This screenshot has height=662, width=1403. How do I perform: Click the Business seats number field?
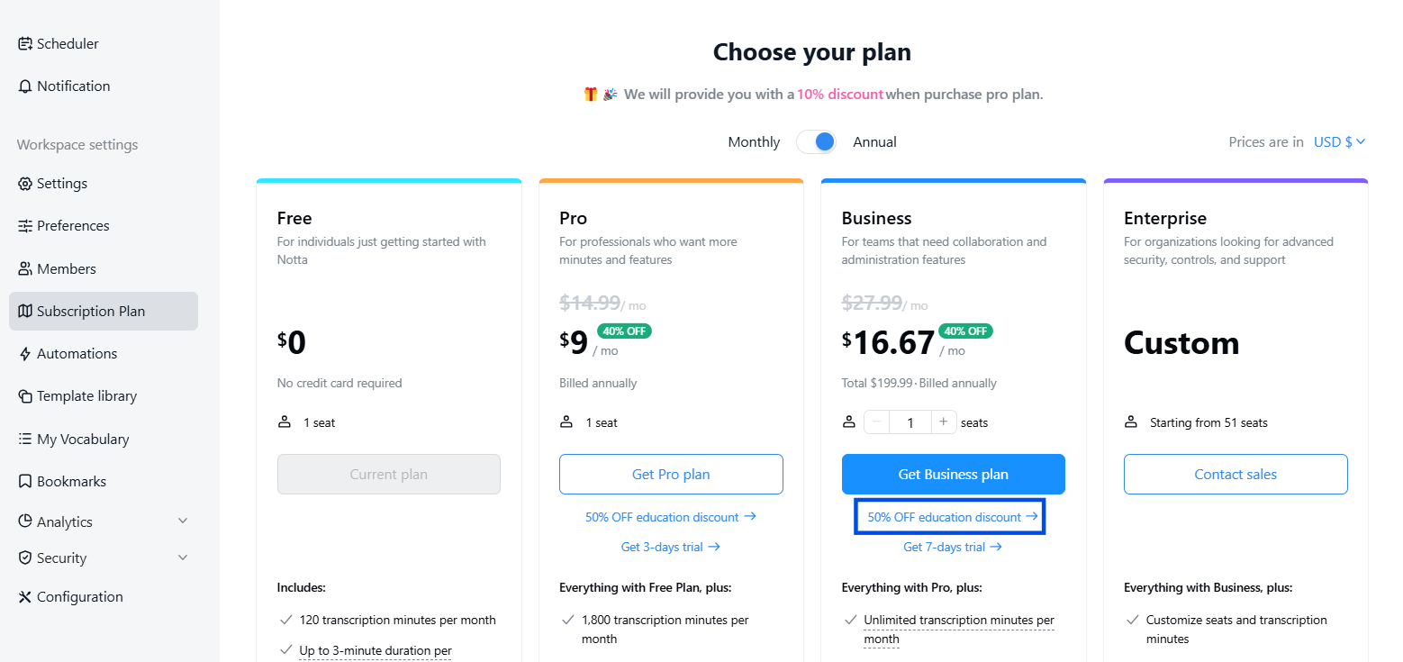pyautogui.click(x=910, y=422)
